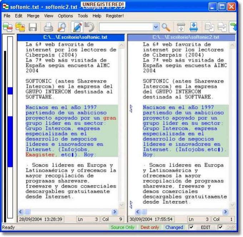Minimize the Compare It window
Viewport: 243px width, 237px height.
[x=213, y=7]
